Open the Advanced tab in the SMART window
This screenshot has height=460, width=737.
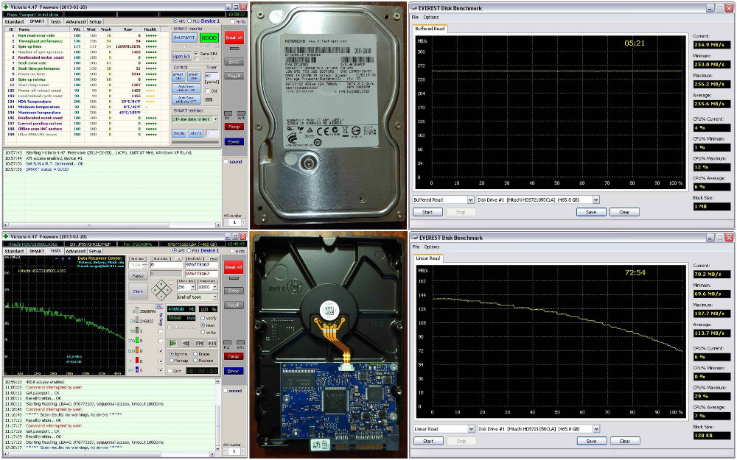click(x=75, y=22)
